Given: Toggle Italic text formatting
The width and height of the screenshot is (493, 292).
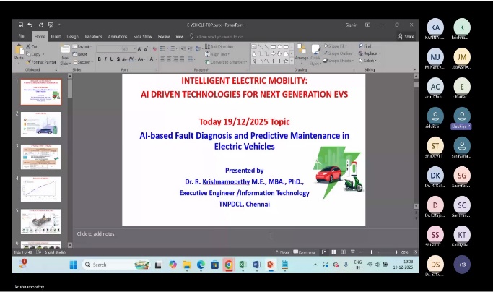Looking at the screenshot, I should [x=107, y=59].
